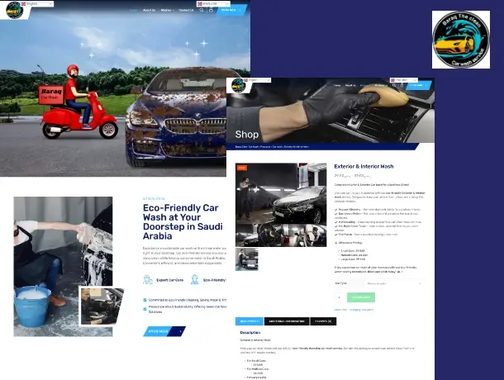
Task: Click the orange sale badge on the product image
Action: coord(242,168)
